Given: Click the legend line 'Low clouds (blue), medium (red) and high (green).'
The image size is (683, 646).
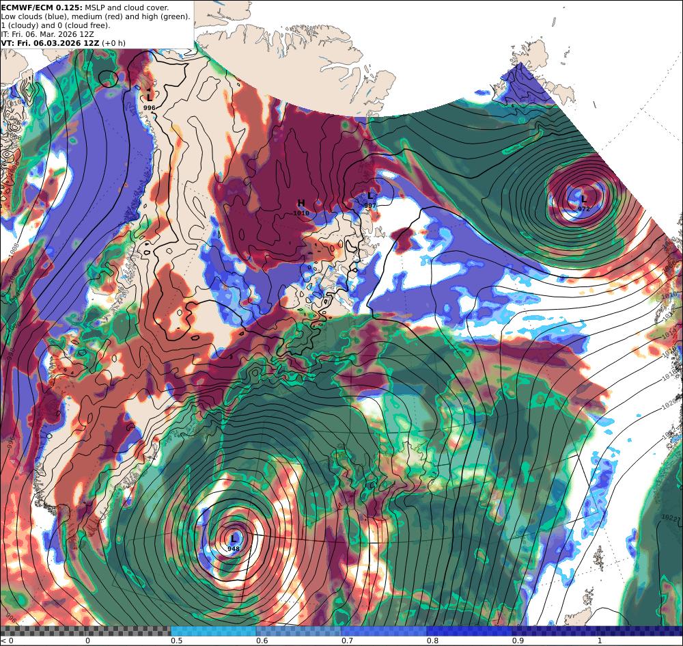Looking at the screenshot, I should [x=96, y=16].
